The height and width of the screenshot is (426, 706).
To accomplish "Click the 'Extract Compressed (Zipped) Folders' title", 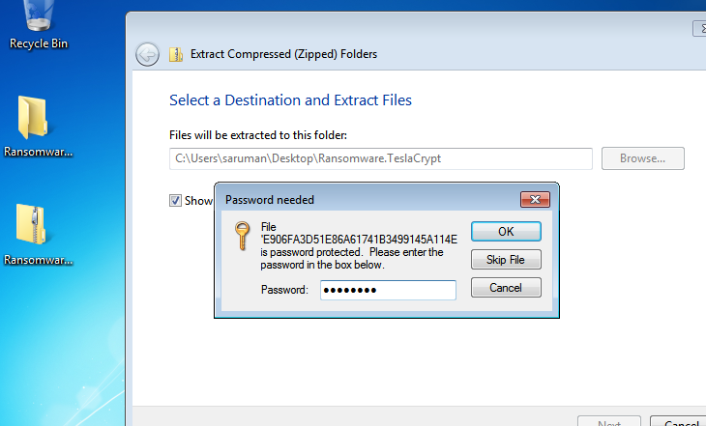I will (283, 54).
